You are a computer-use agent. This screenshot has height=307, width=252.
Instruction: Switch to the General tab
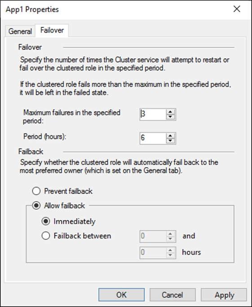tap(20, 31)
